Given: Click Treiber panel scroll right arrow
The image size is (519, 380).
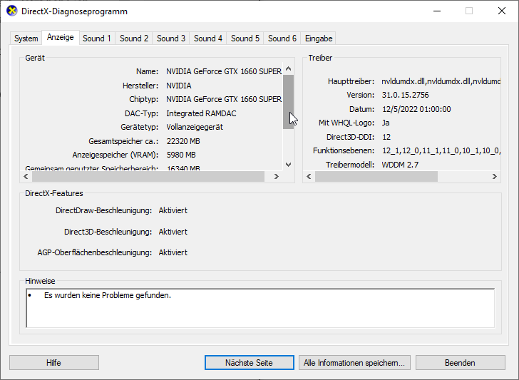Looking at the screenshot, I should [x=495, y=176].
